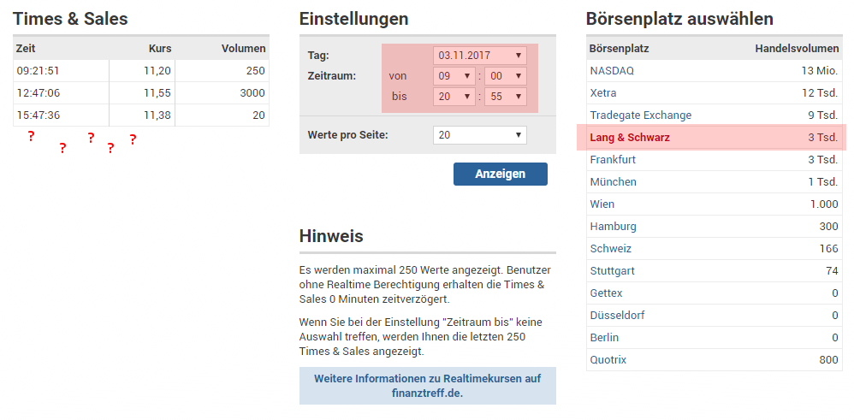The image size is (854, 420).
Task: Open the 'bis' hour dropdown
Action: 454,97
